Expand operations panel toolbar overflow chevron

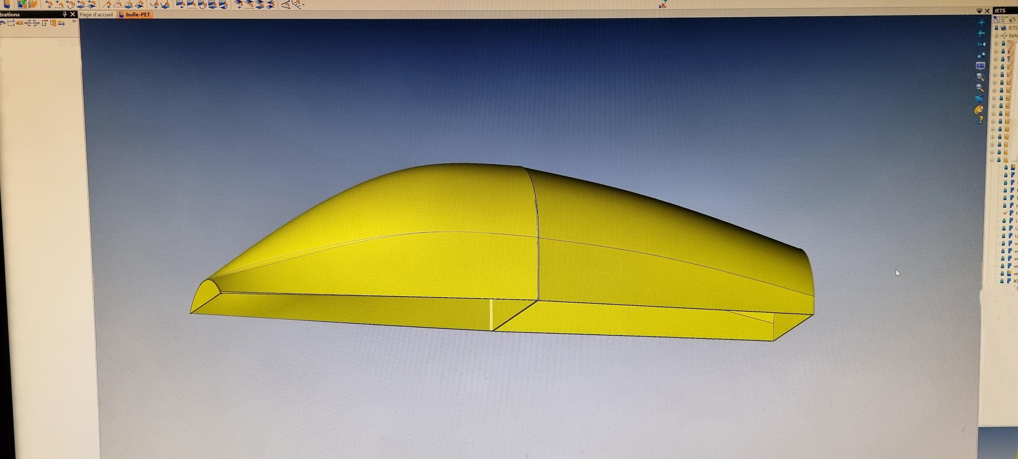74,21
